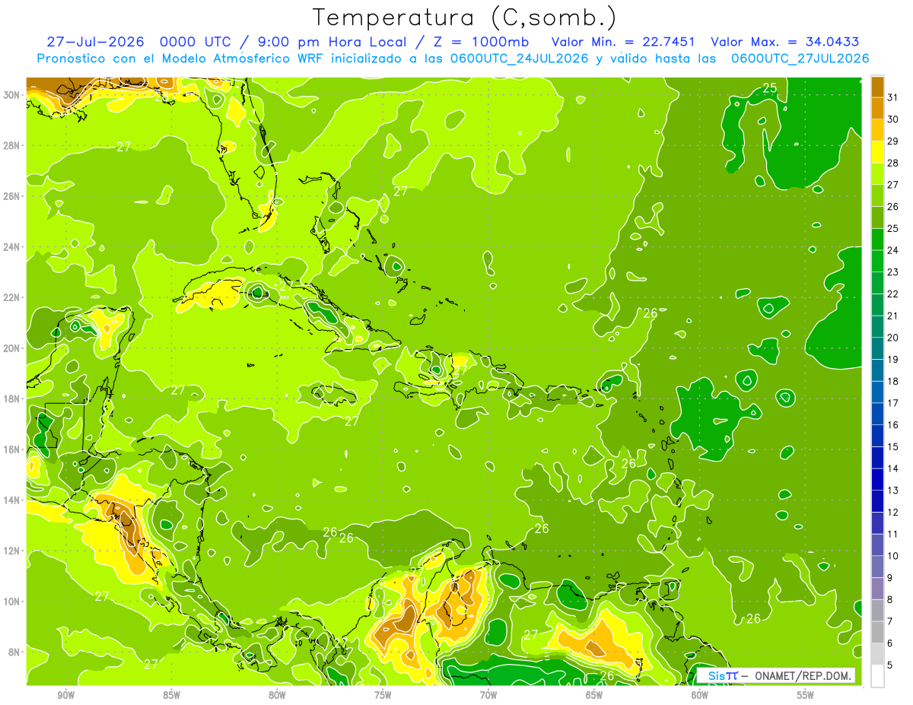
Task: Click the white legend swatch below 5
Action: tap(877, 676)
